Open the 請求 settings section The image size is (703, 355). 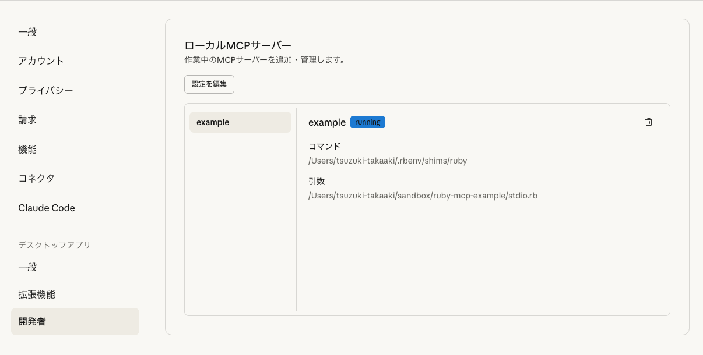(27, 119)
